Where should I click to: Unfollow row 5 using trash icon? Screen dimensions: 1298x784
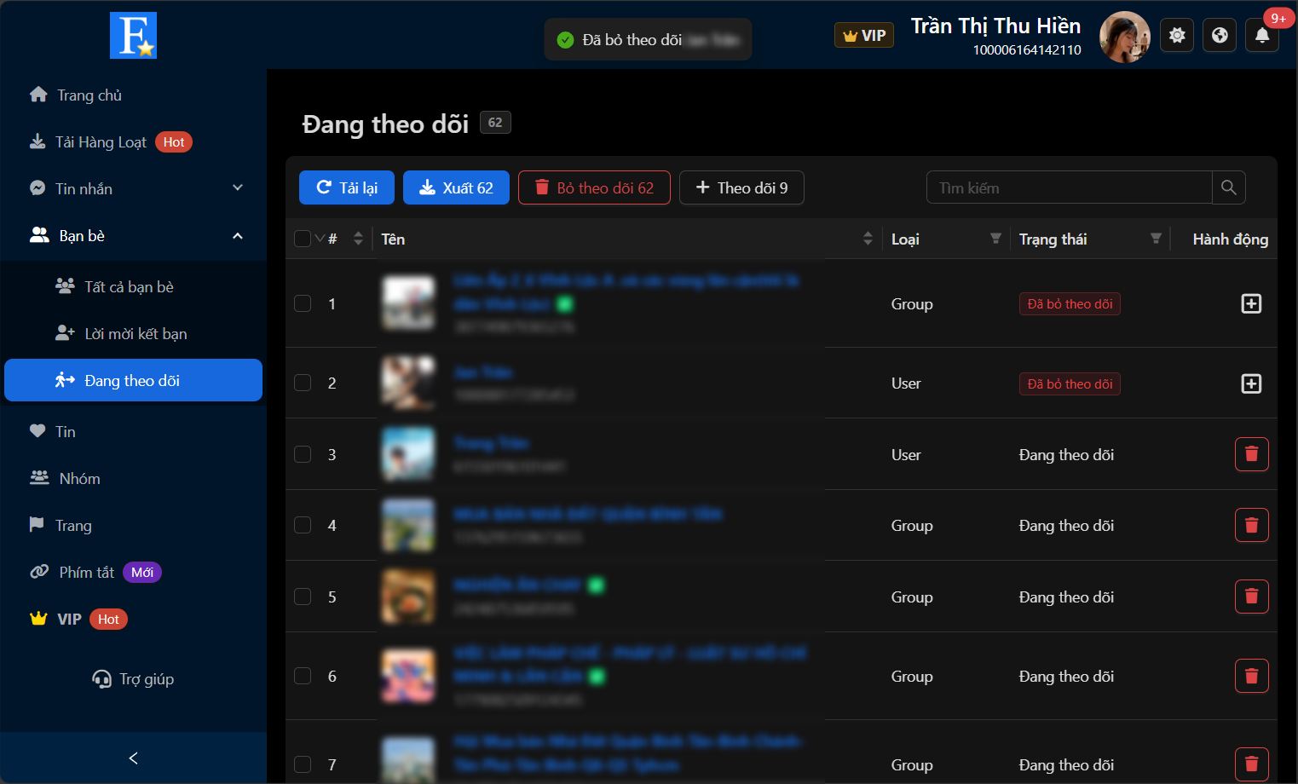tap(1251, 597)
